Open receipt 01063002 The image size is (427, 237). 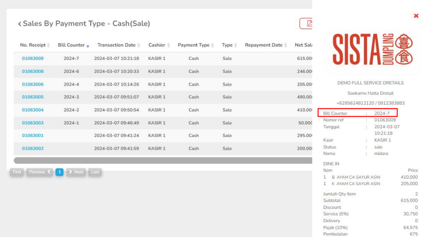pyautogui.click(x=33, y=148)
